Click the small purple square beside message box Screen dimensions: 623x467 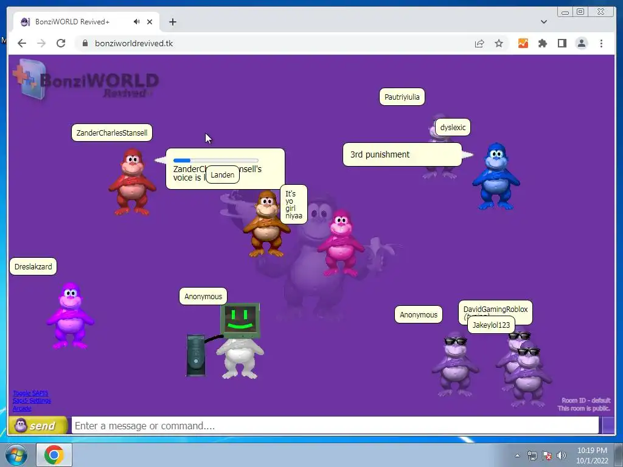608,425
